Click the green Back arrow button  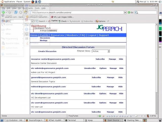(x=4, y=12)
